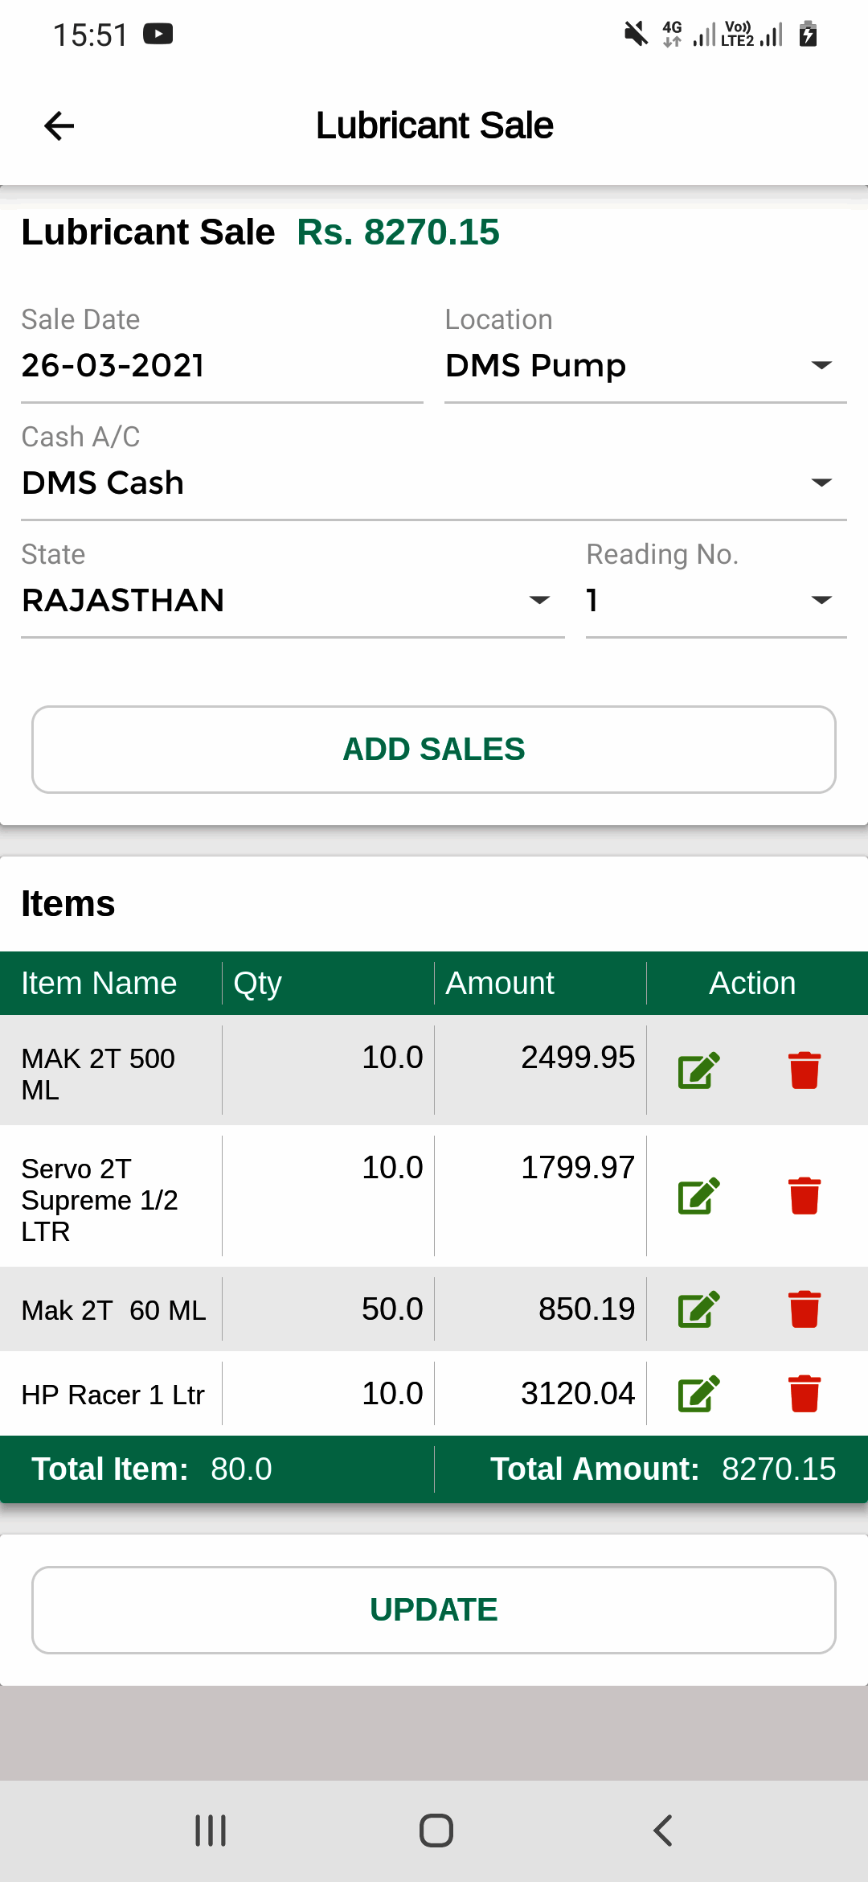Open recent apps from navigation bar

click(211, 1831)
